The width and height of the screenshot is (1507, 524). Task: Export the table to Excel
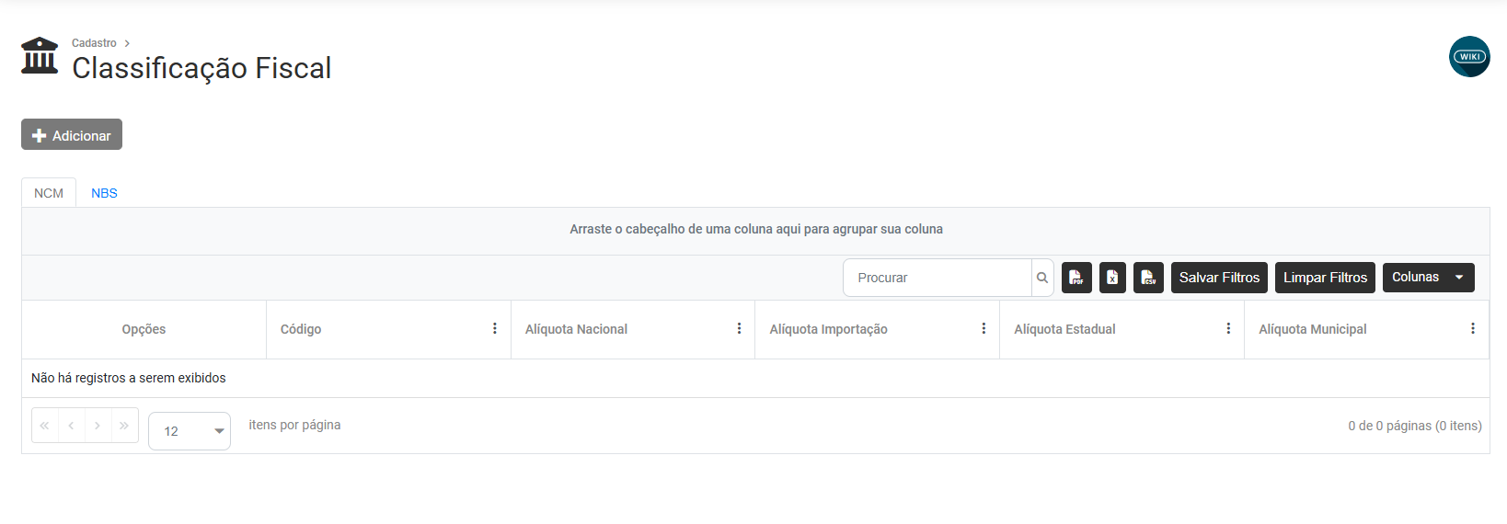point(1112,278)
